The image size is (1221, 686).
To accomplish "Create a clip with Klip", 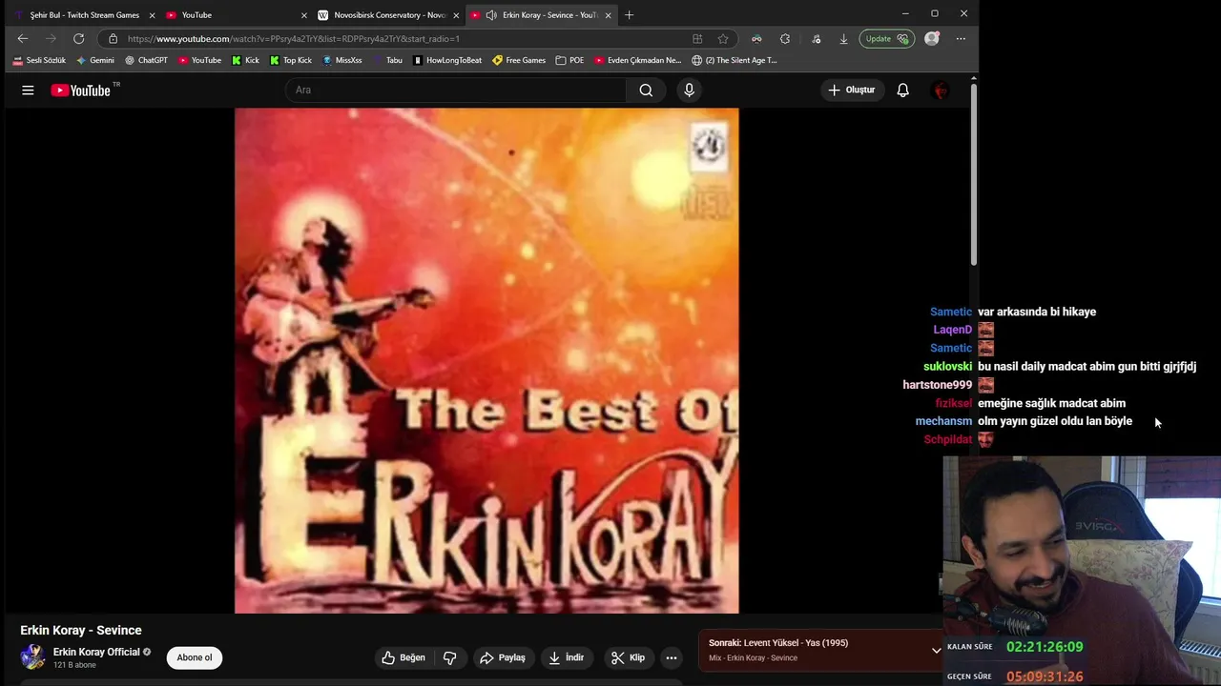I will (629, 657).
